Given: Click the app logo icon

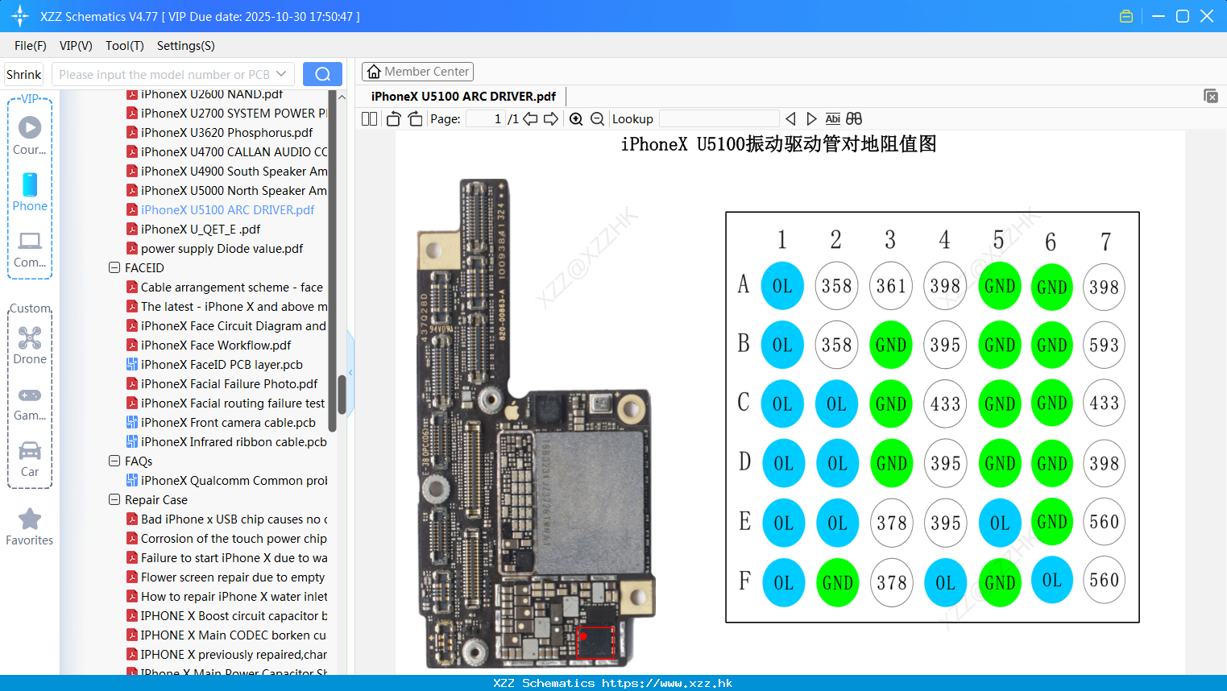Looking at the screenshot, I should (20, 16).
